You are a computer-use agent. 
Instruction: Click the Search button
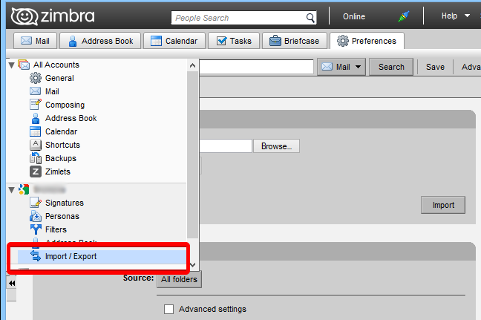(x=391, y=67)
